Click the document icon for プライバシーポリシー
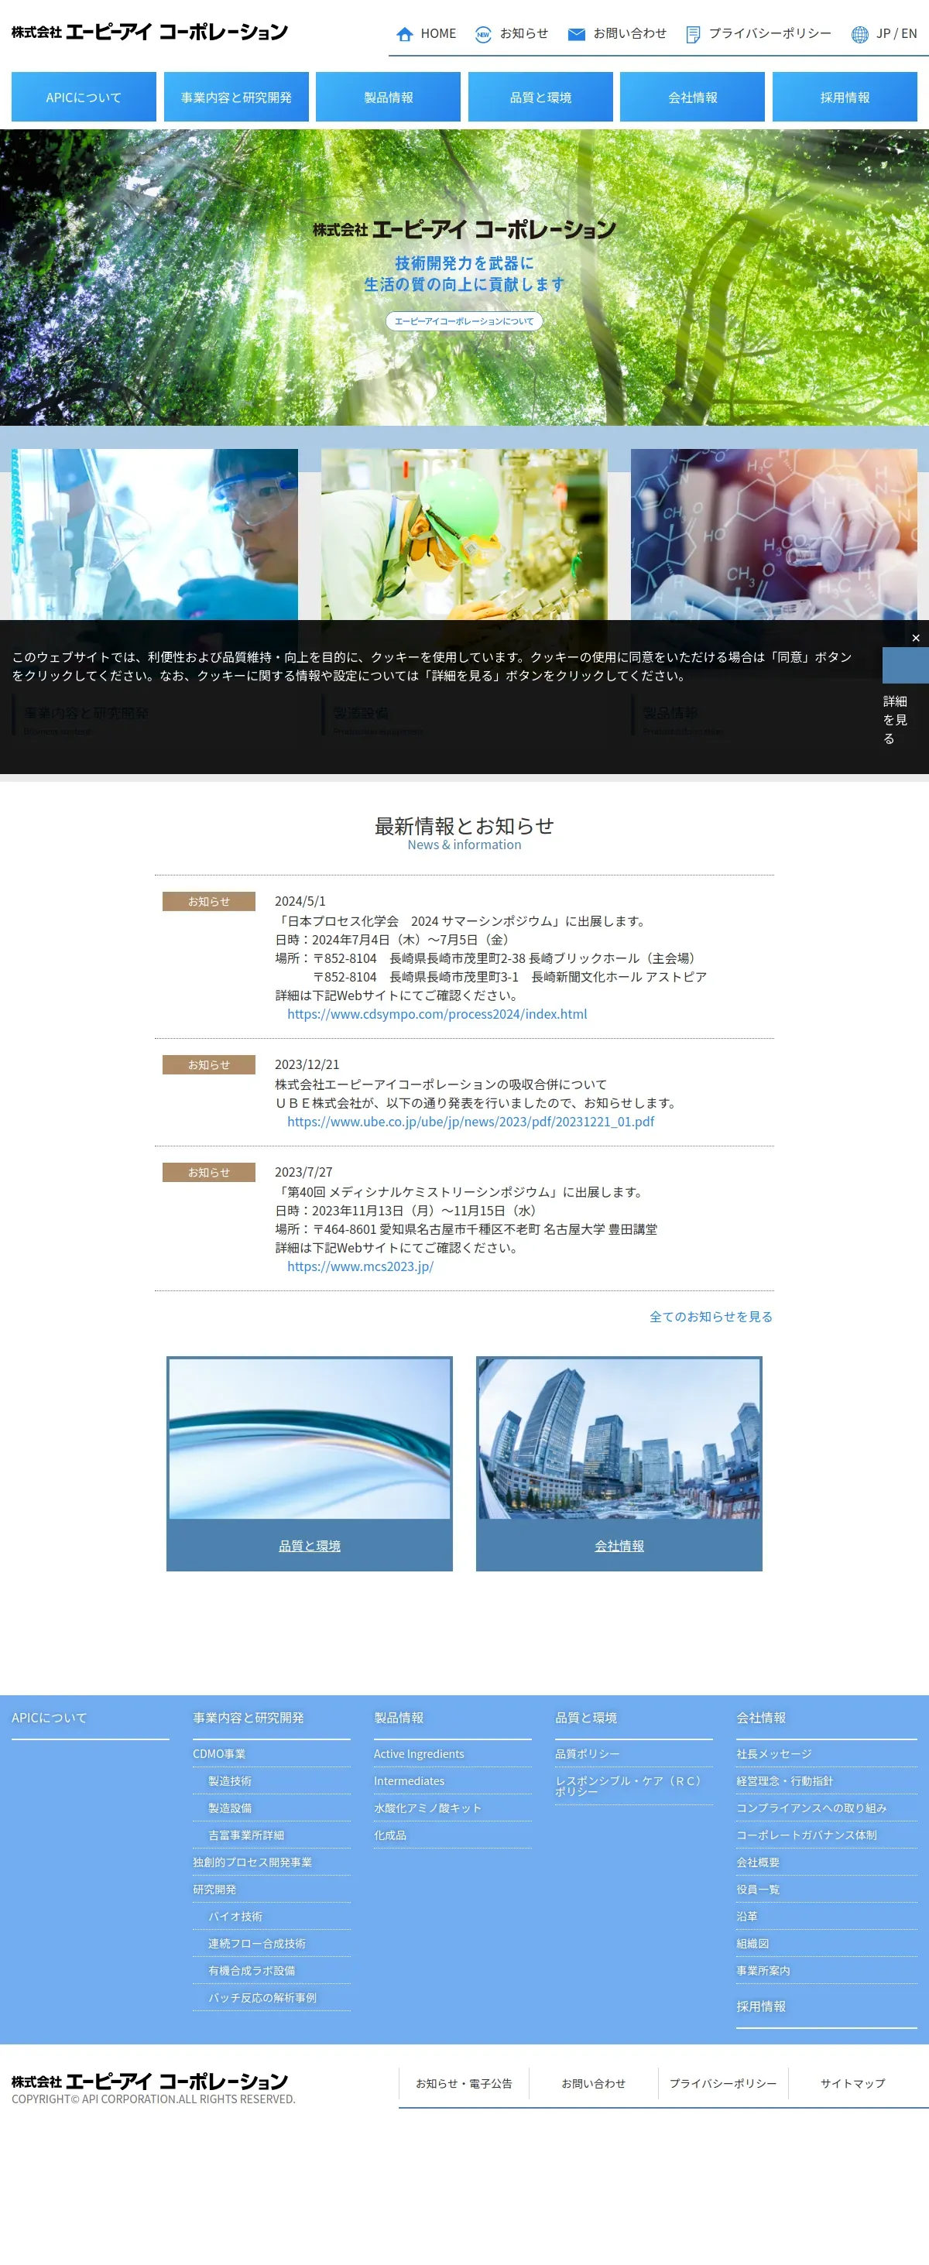Image resolution: width=929 pixels, height=2265 pixels. pyautogui.click(x=693, y=34)
